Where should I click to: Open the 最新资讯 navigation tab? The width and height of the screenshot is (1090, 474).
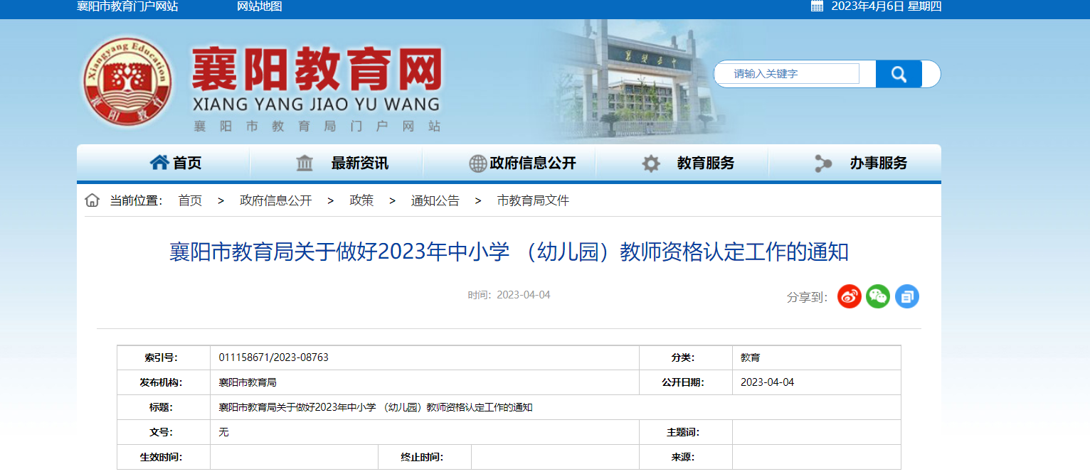[x=337, y=163]
